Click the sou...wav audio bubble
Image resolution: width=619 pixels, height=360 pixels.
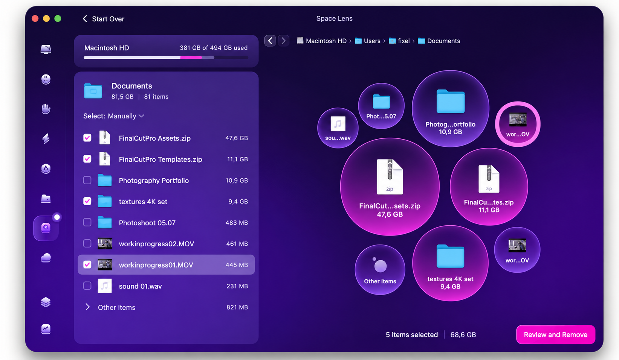point(338,128)
